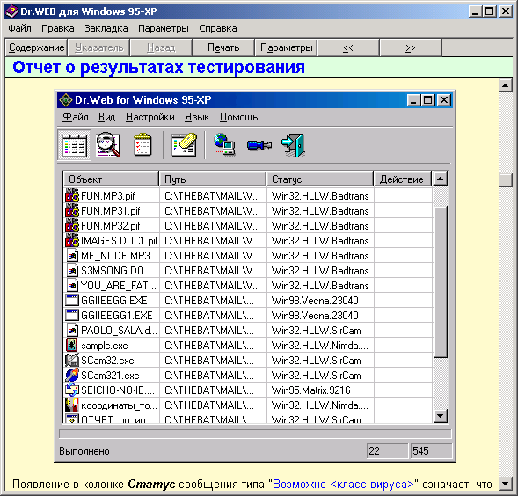Viewport: 518px width, 496px height.
Task: Click the scan results list icon in Dr.Web toolbar
Action: (x=75, y=145)
